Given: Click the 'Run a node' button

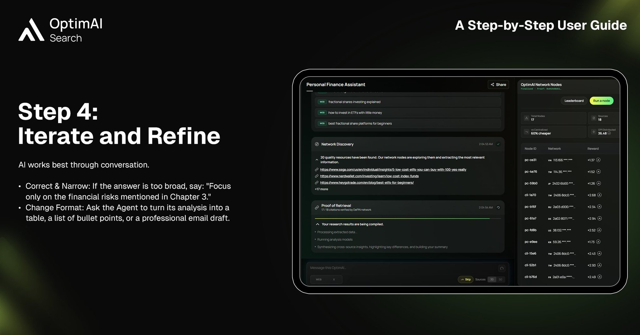Looking at the screenshot, I should tap(601, 101).
